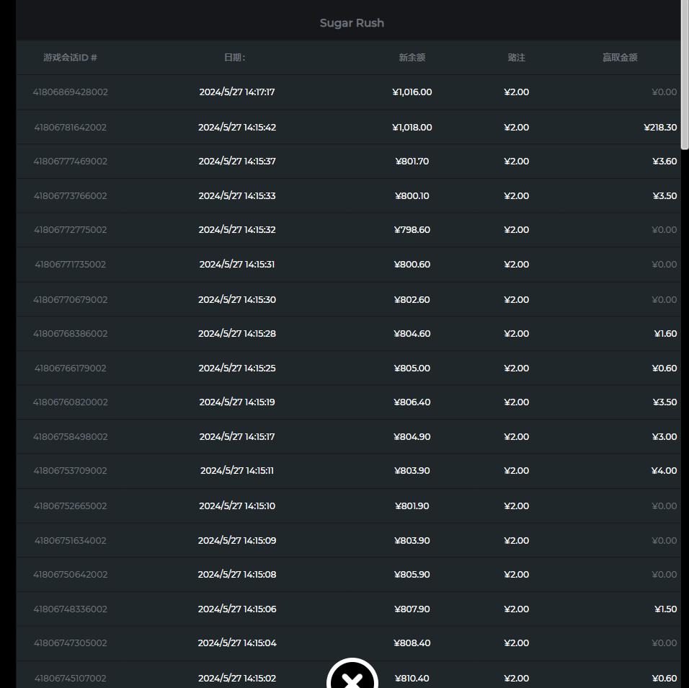
Task: Click the ¥218.30 win amount
Action: coord(660,127)
